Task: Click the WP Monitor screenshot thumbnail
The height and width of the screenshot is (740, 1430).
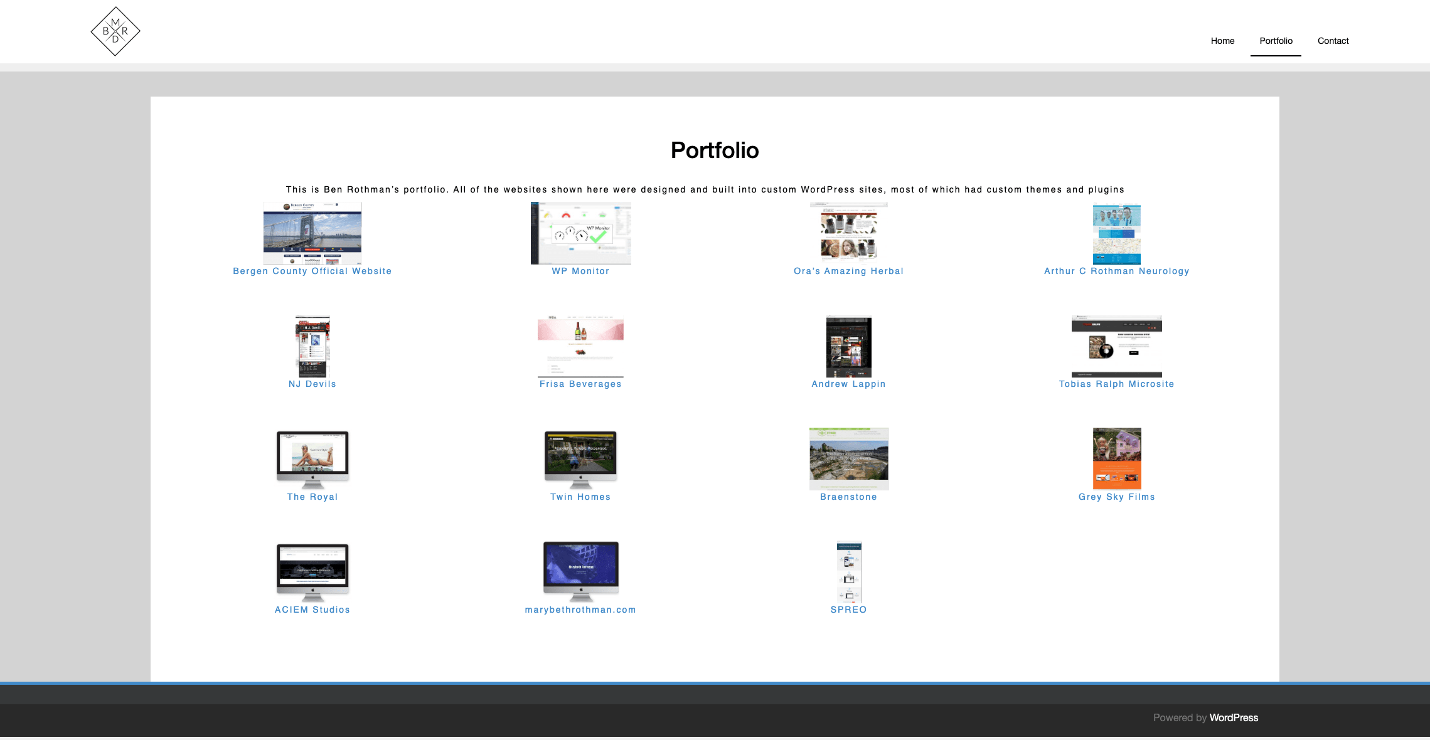Action: tap(580, 233)
